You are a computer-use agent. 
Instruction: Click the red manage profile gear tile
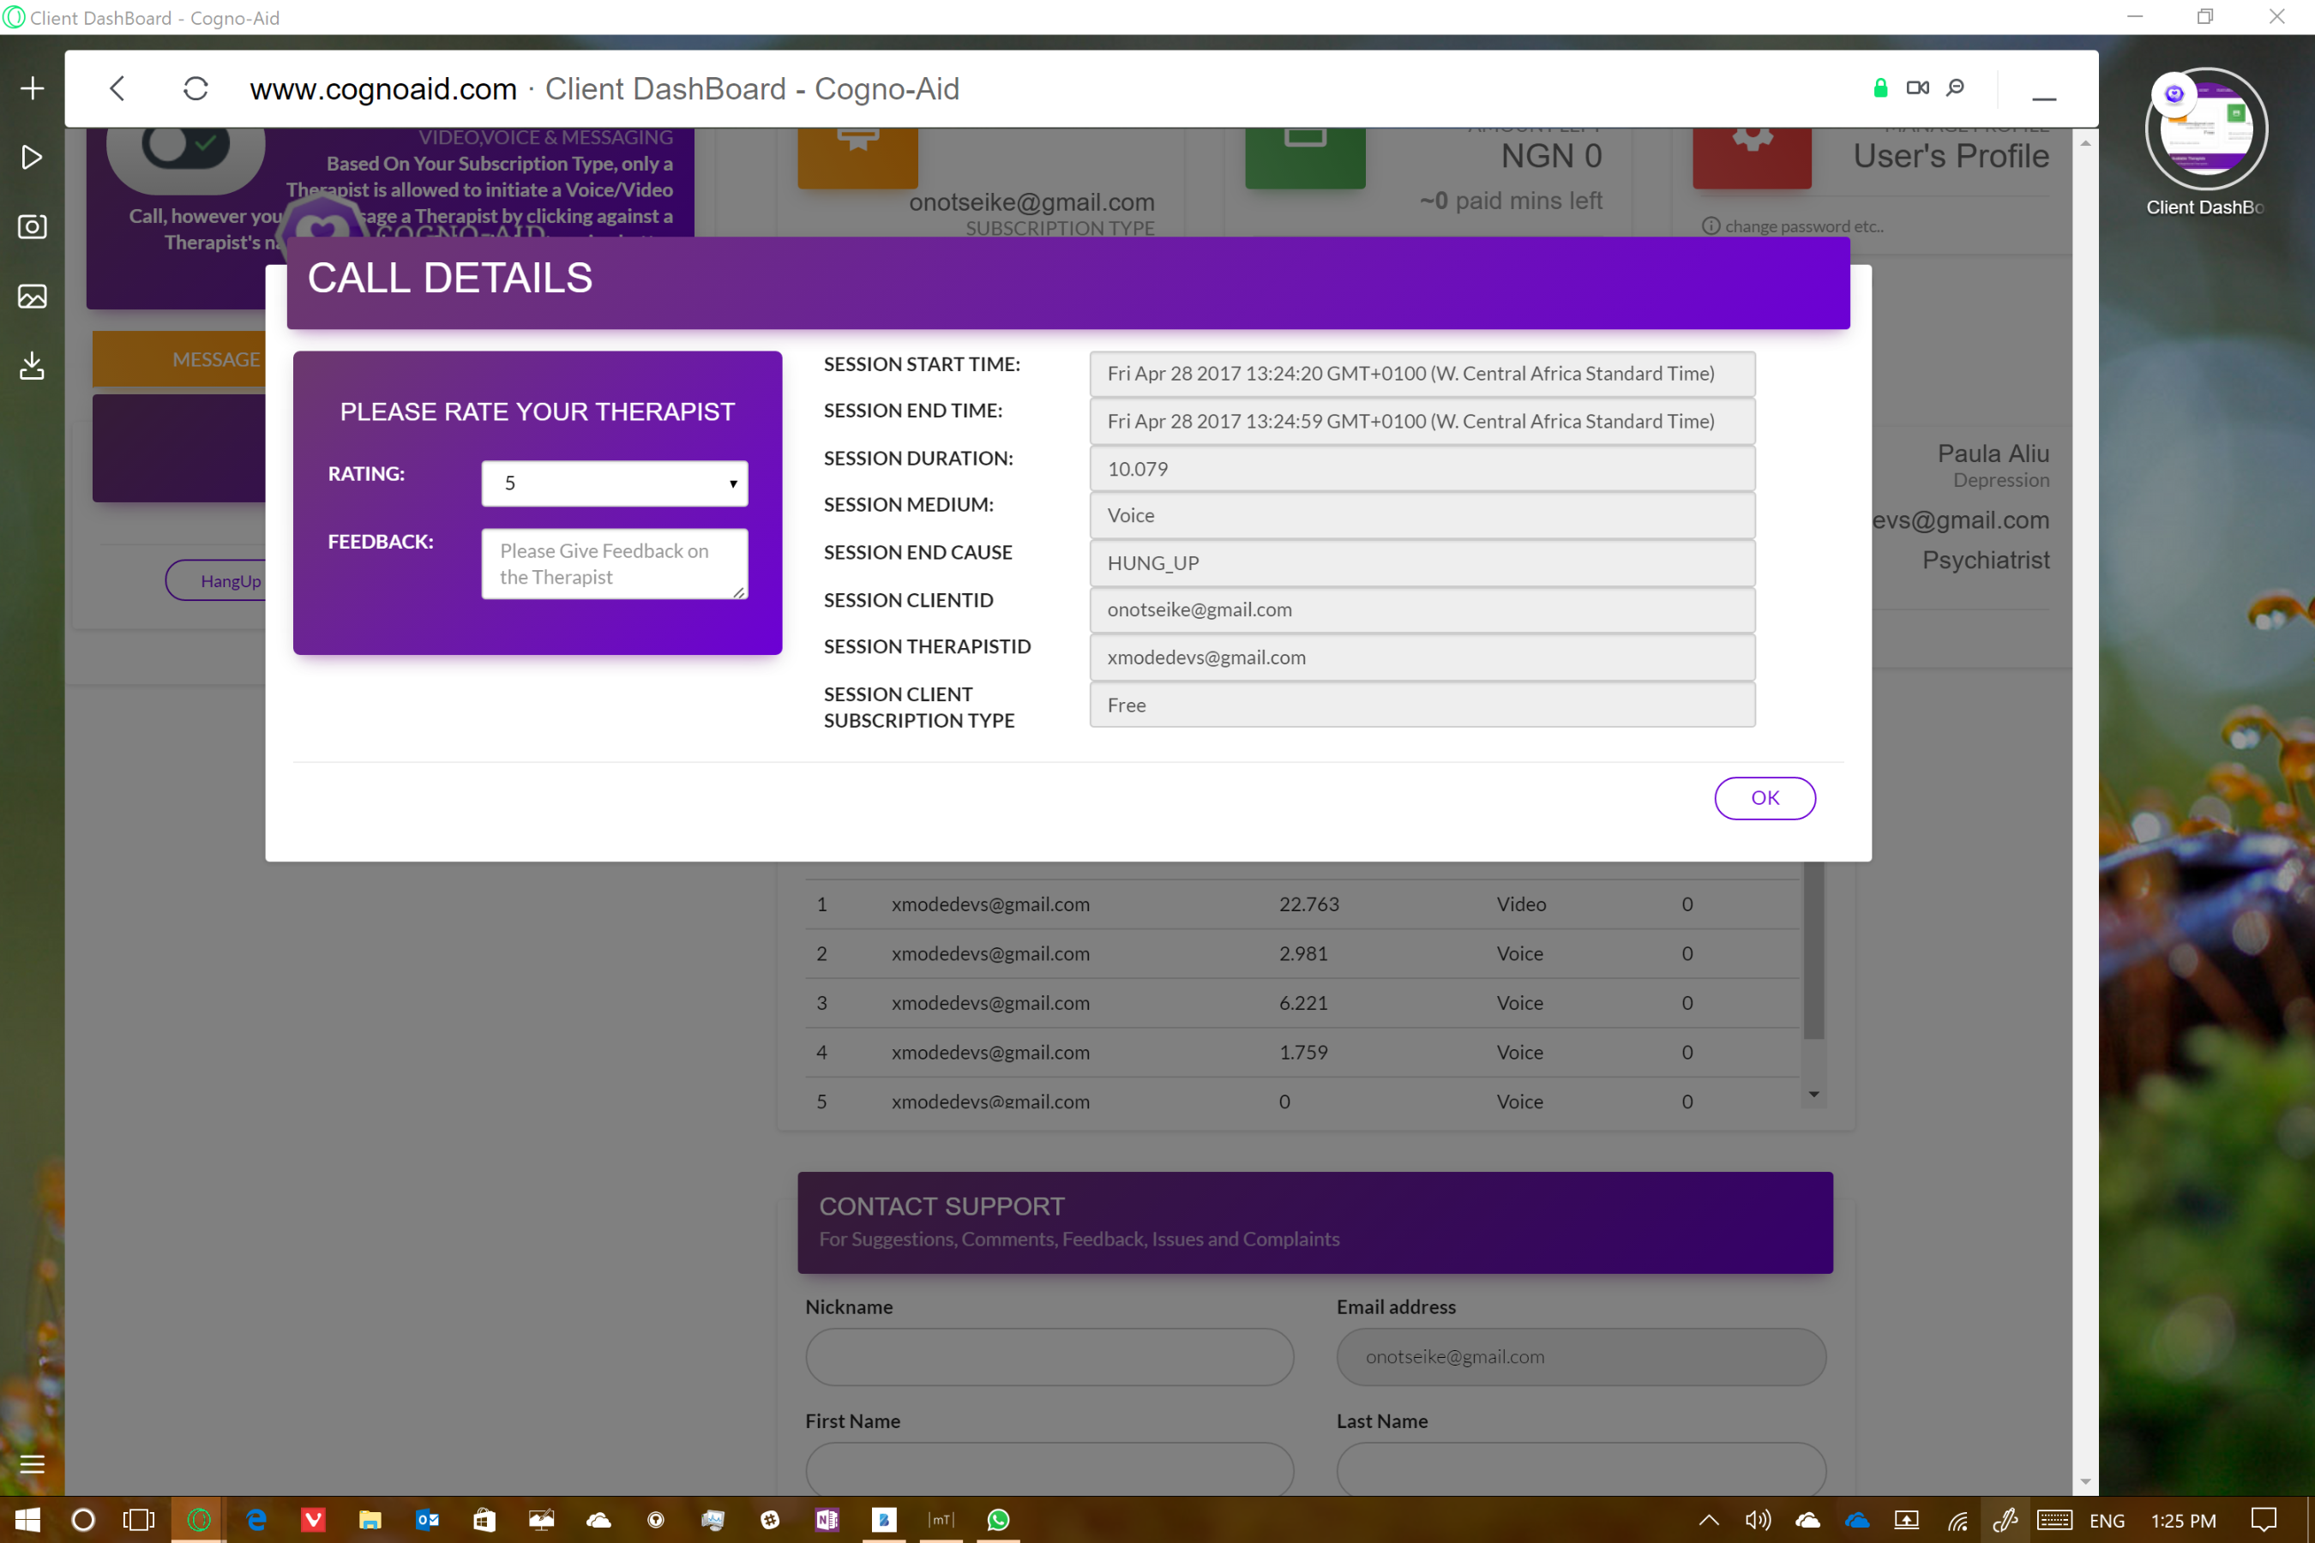tap(1752, 158)
